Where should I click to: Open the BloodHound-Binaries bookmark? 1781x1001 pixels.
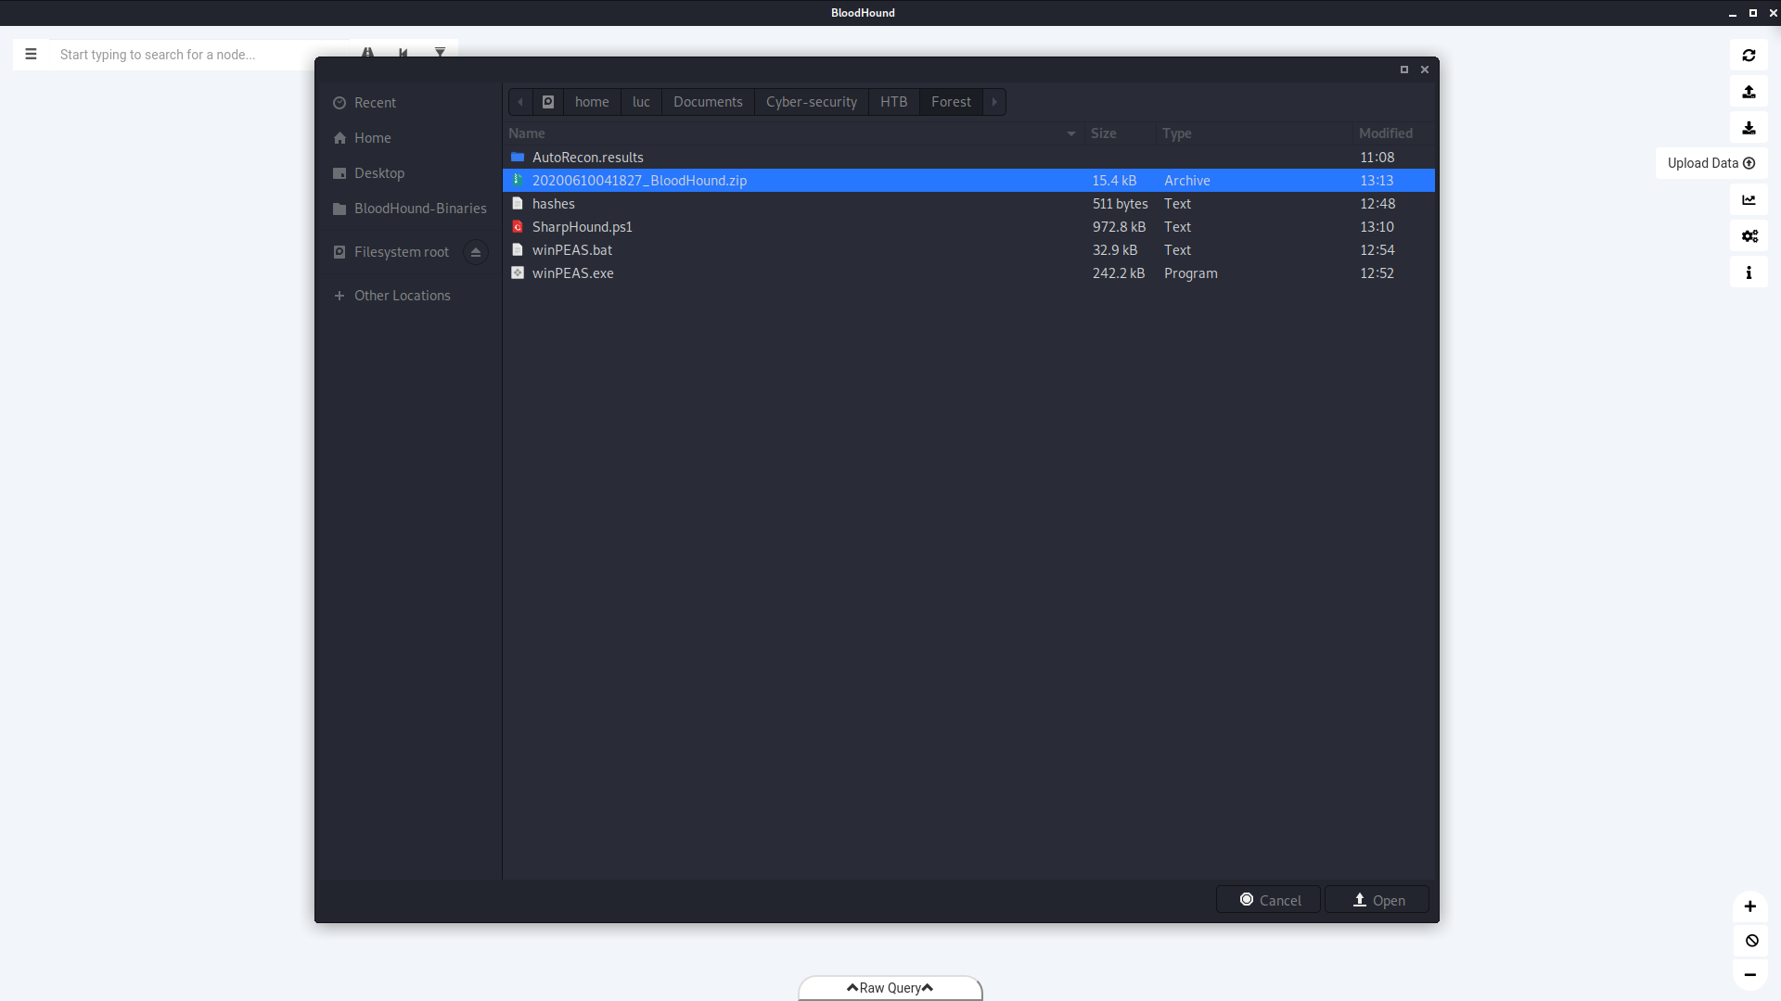409,209
